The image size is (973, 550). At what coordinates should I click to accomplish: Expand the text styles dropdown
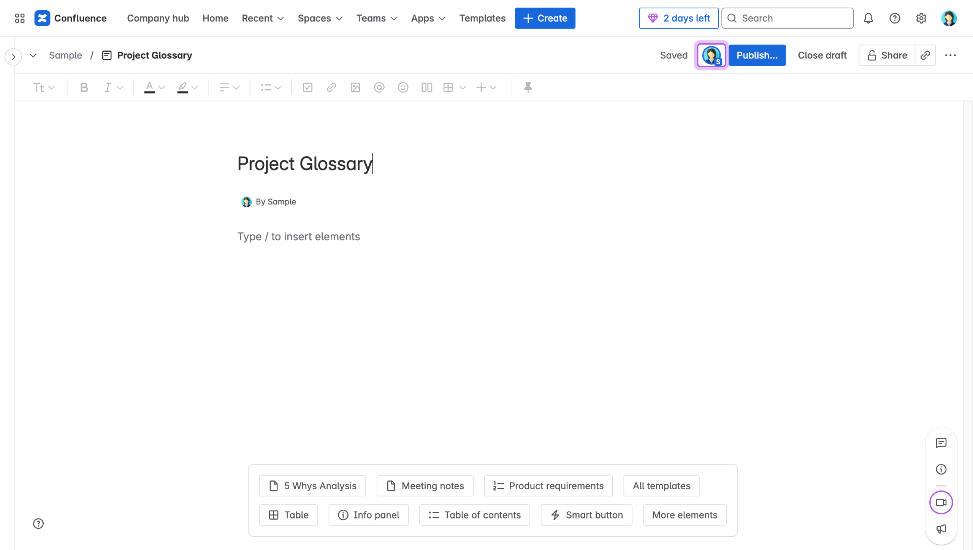44,88
